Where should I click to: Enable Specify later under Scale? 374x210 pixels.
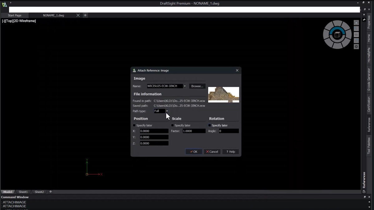point(172,125)
